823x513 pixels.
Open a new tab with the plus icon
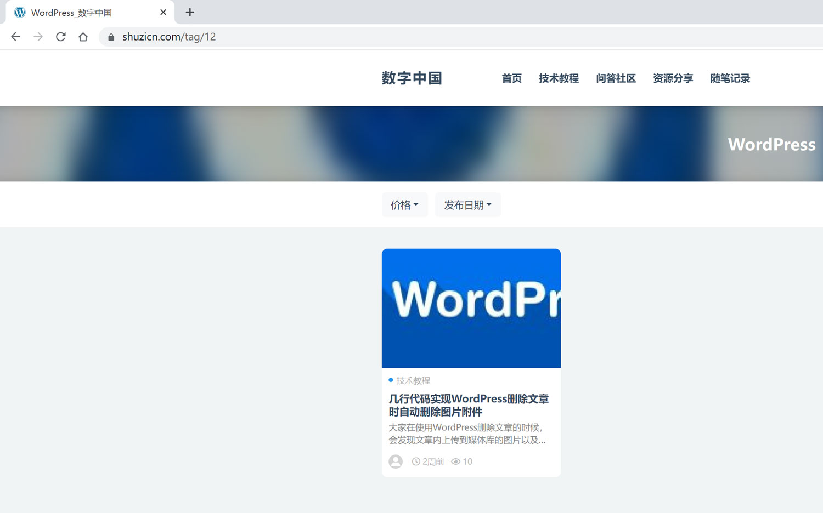(x=190, y=12)
